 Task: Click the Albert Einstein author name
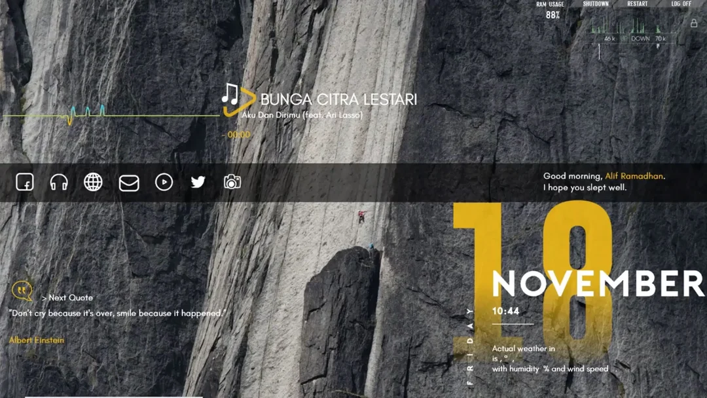pos(36,340)
